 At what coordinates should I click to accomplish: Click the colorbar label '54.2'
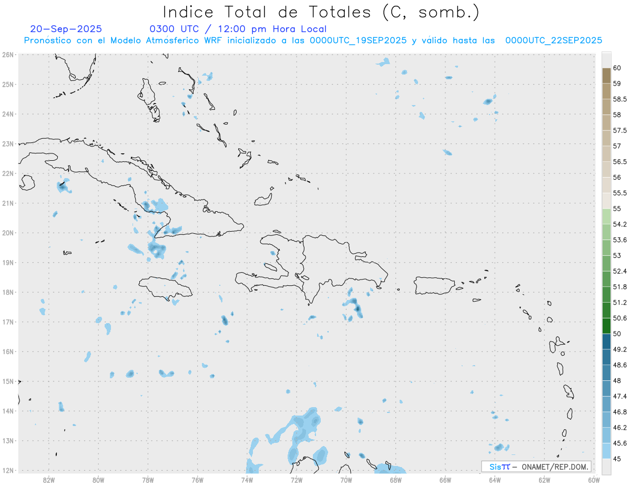620,224
